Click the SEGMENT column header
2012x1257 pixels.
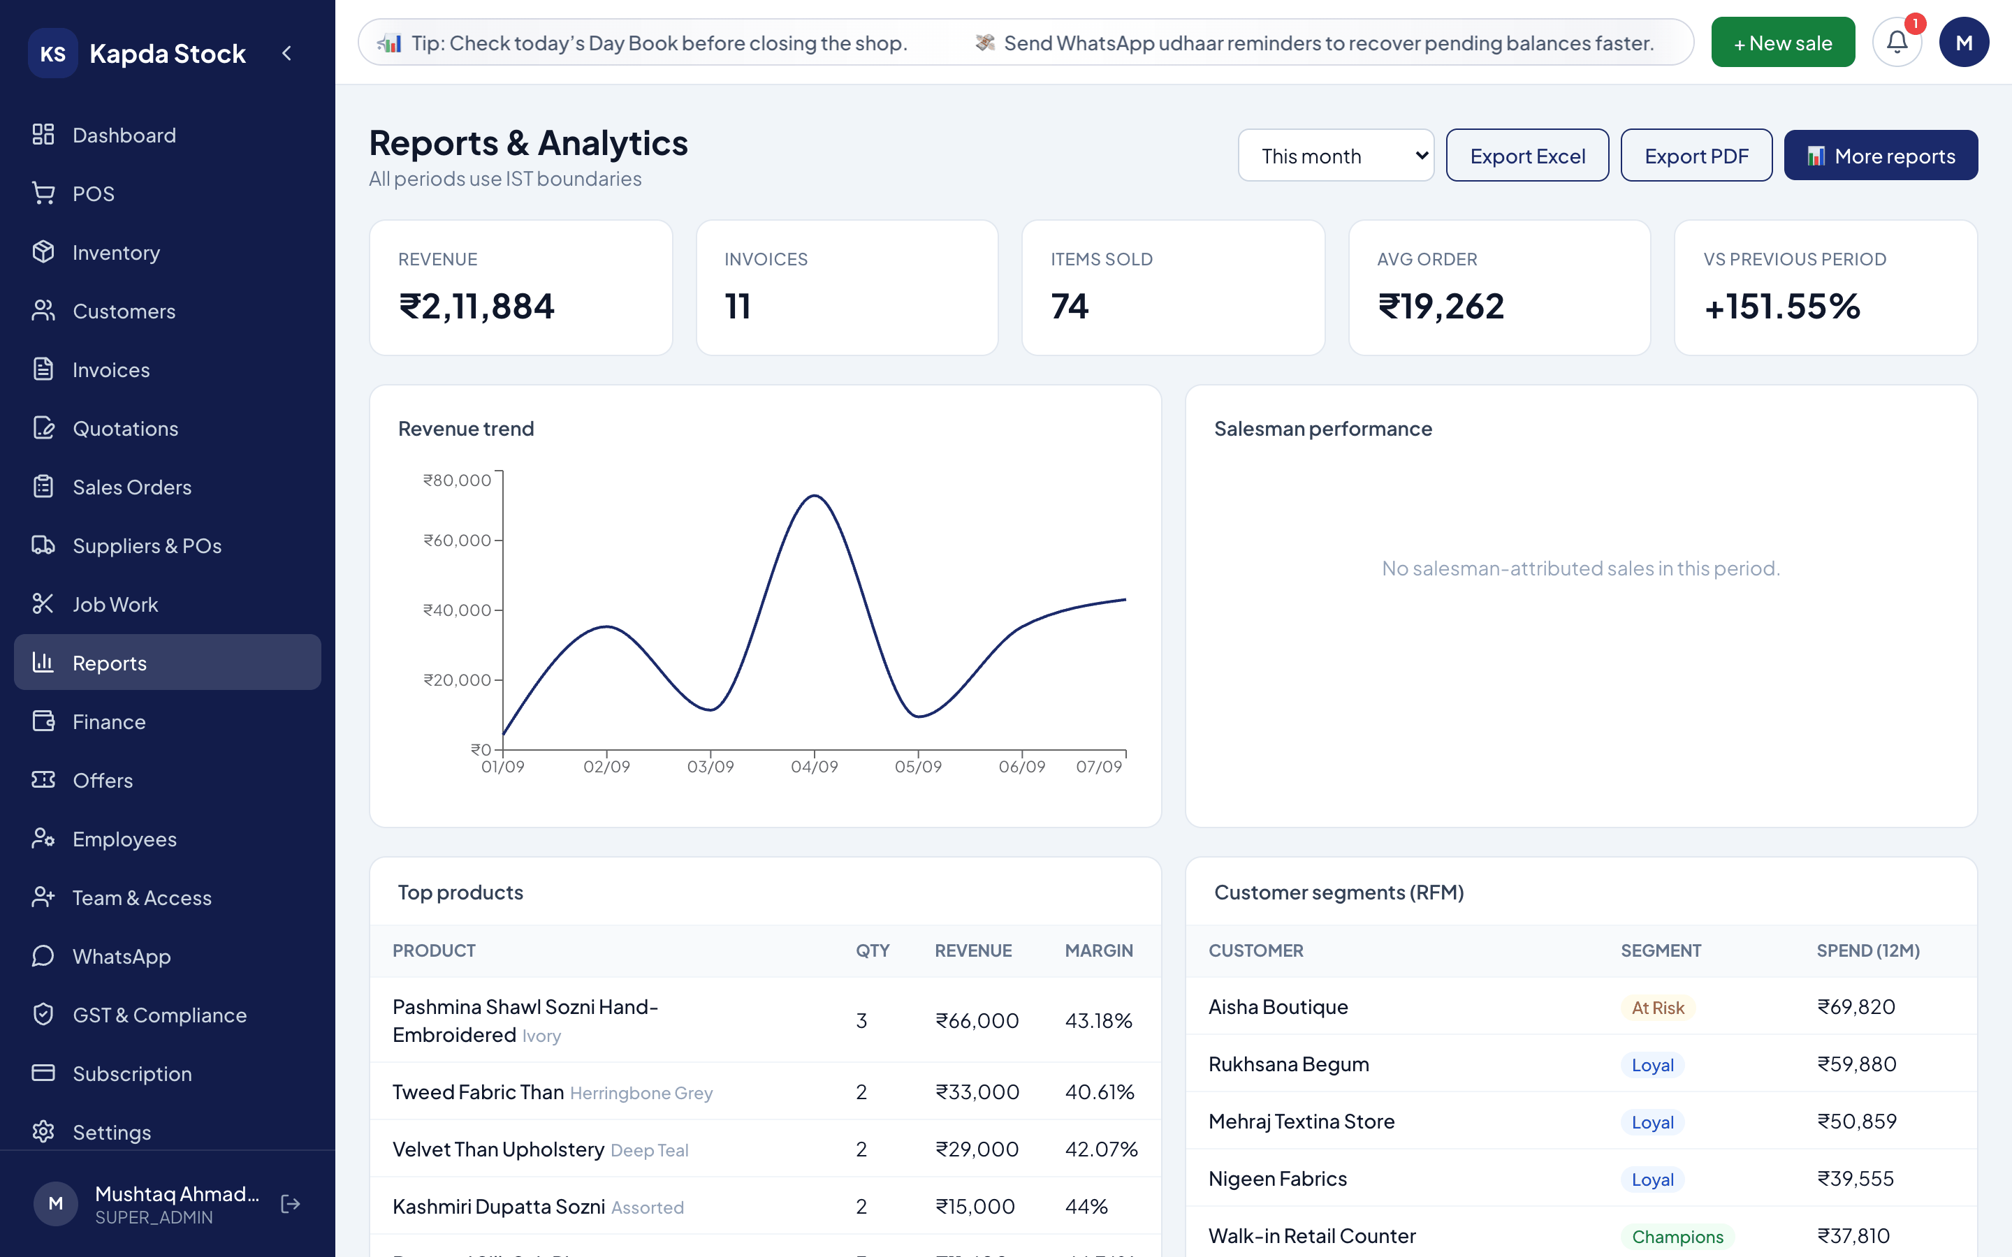[x=1661, y=950]
